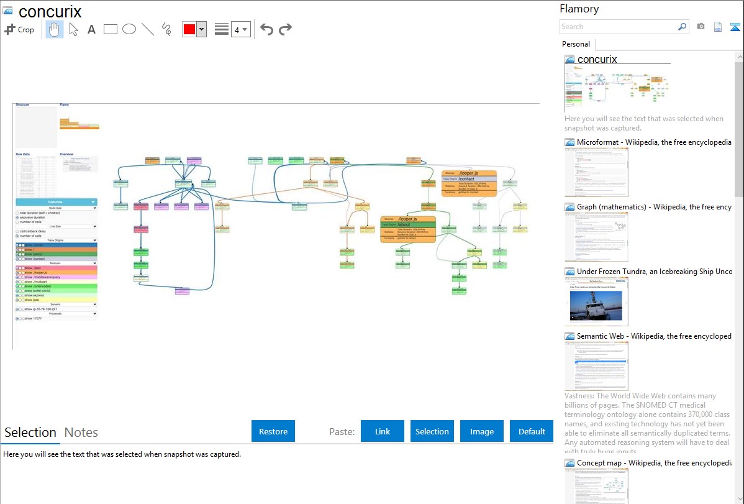Open the line width dropdown showing 4
Screen dimensions: 744x504
240,29
